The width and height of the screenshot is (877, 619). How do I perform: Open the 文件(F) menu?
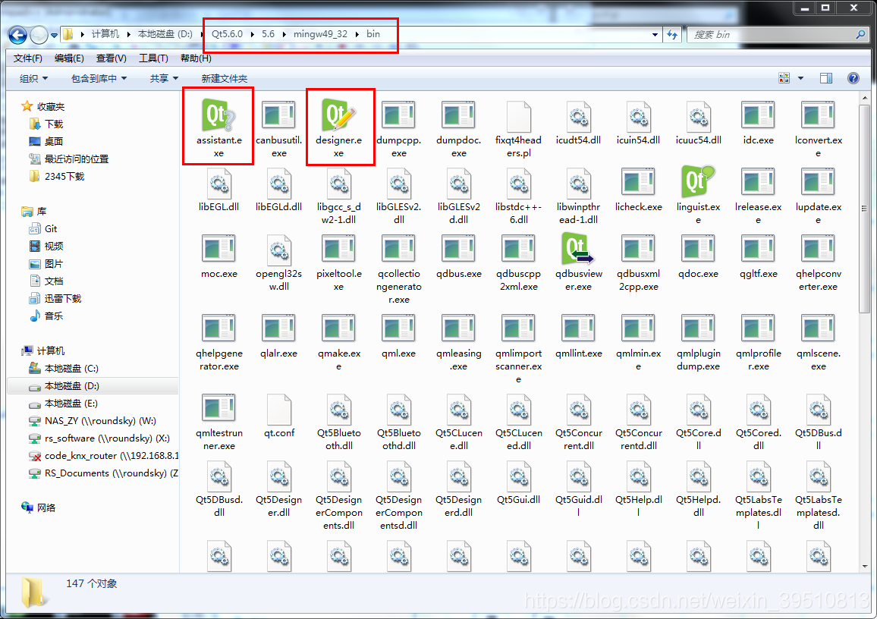click(28, 58)
